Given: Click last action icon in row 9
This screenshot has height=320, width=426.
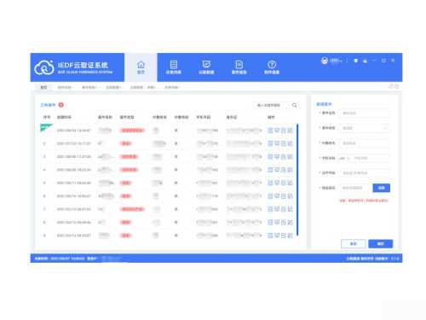Looking at the screenshot, I should tap(290, 236).
